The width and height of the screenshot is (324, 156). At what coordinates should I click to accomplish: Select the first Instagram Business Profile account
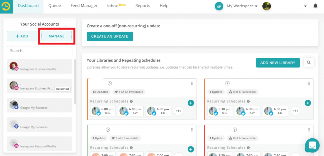[x=40, y=67]
